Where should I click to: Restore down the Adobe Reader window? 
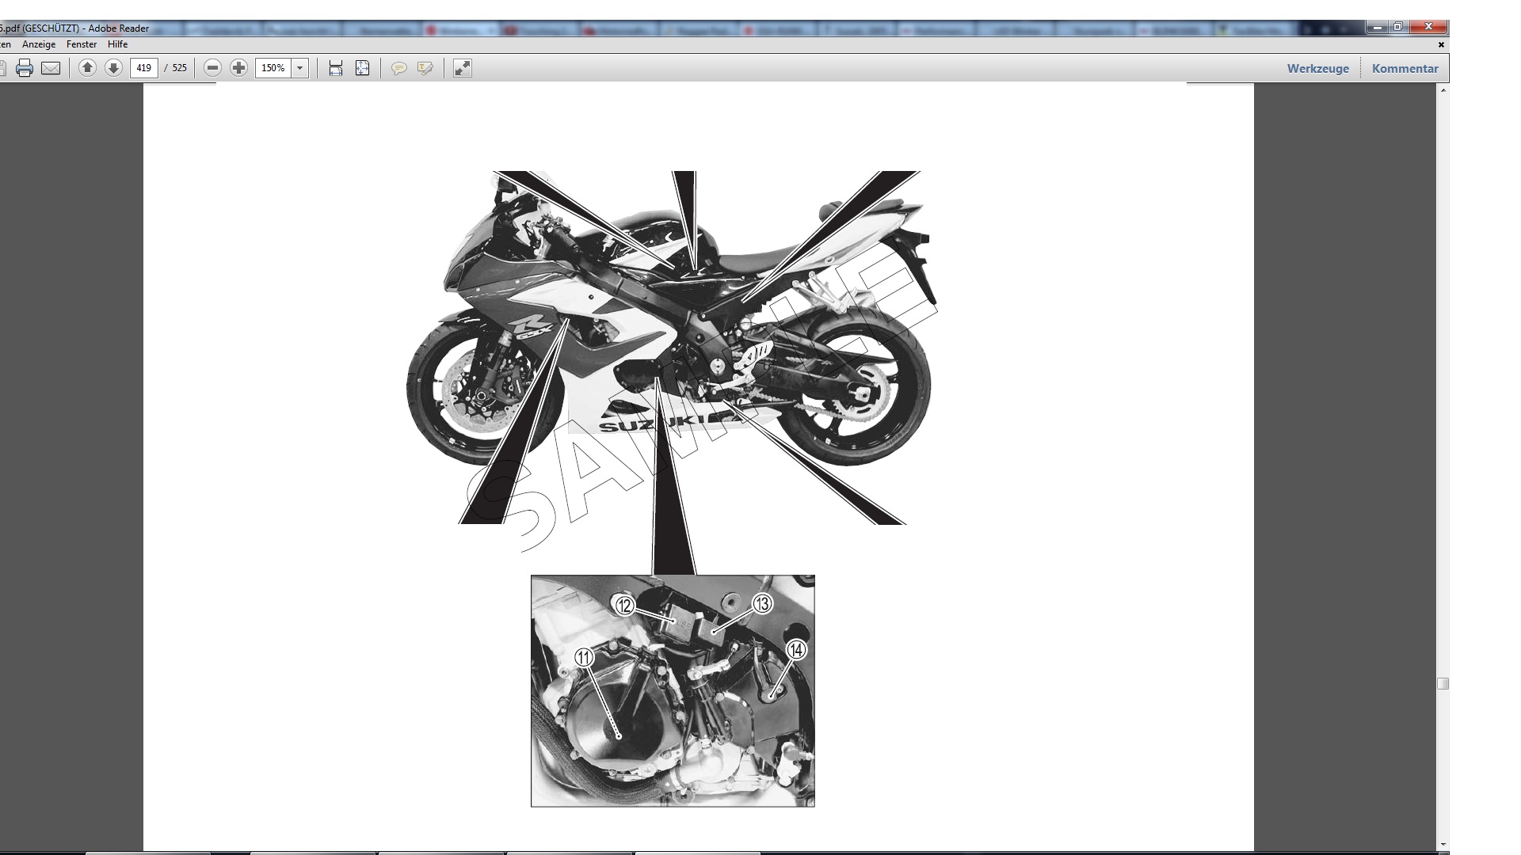[1398, 27]
